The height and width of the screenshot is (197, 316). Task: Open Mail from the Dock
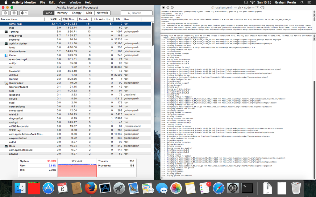coord(133,188)
